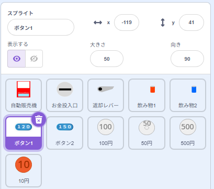Click the y position field

(x=192, y=23)
